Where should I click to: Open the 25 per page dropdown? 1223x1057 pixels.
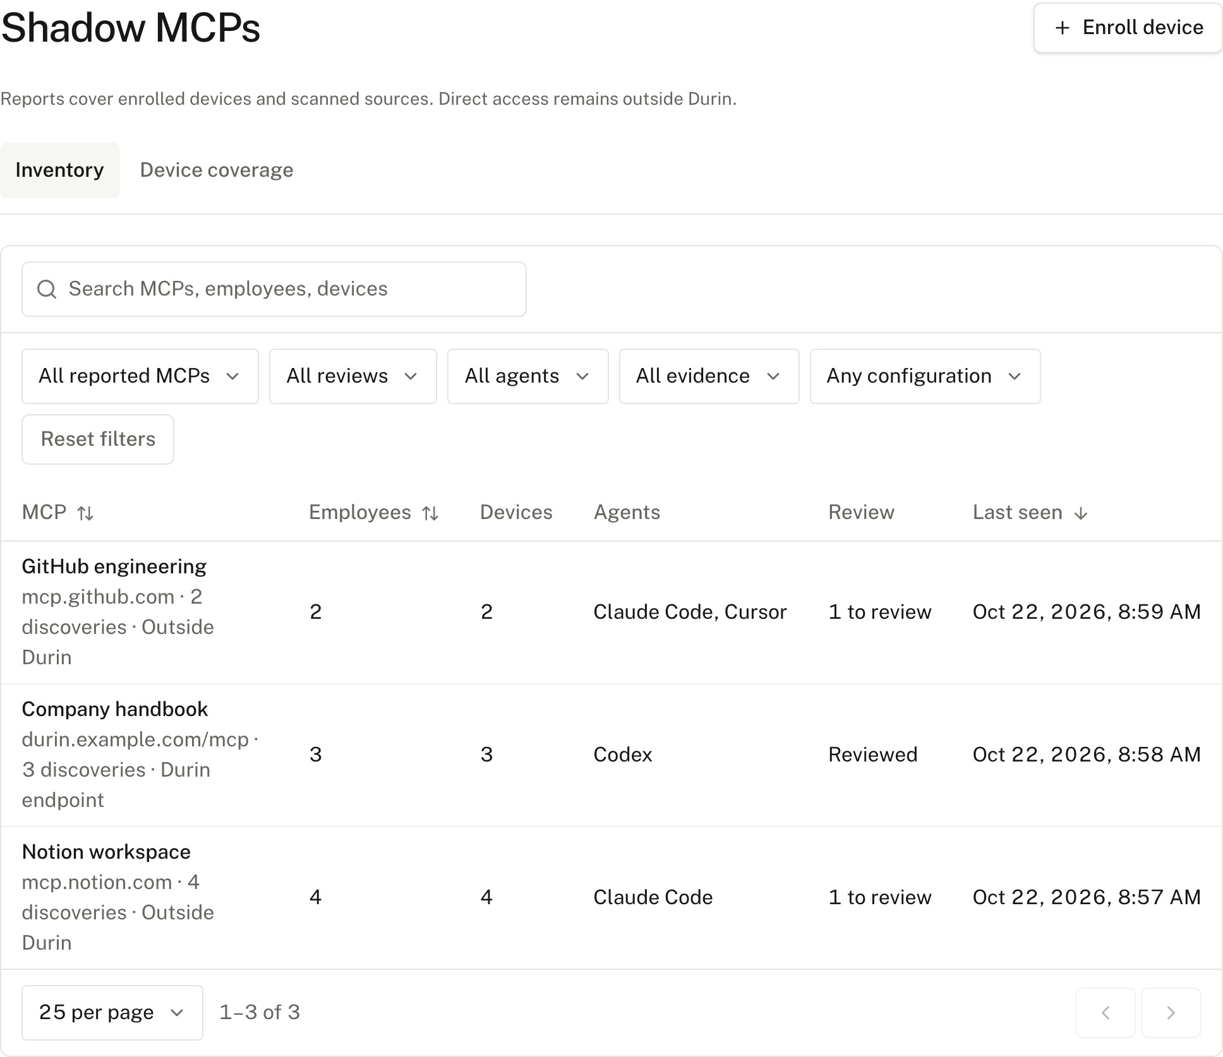pyautogui.click(x=112, y=1013)
